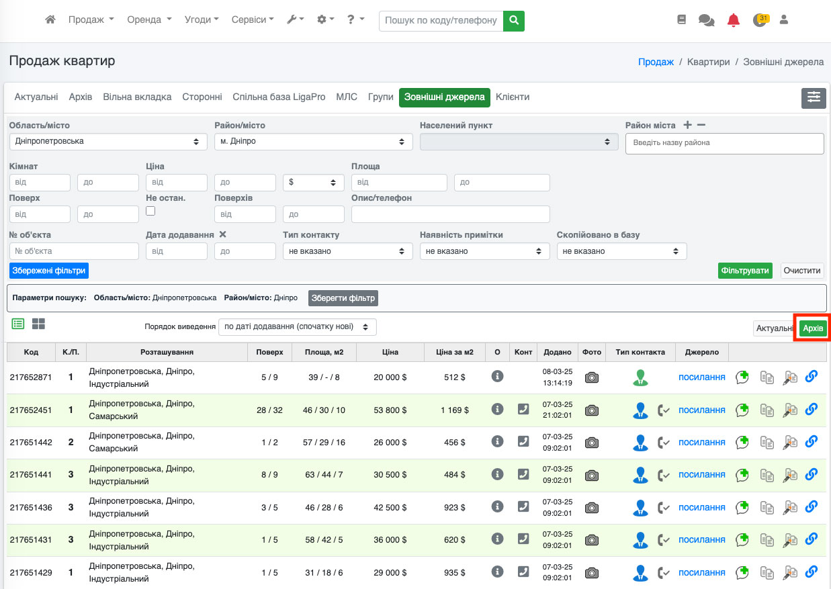The height and width of the screenshot is (589, 831).
Task: Clear the 'Дата додавання' date range
Action: click(x=223, y=234)
